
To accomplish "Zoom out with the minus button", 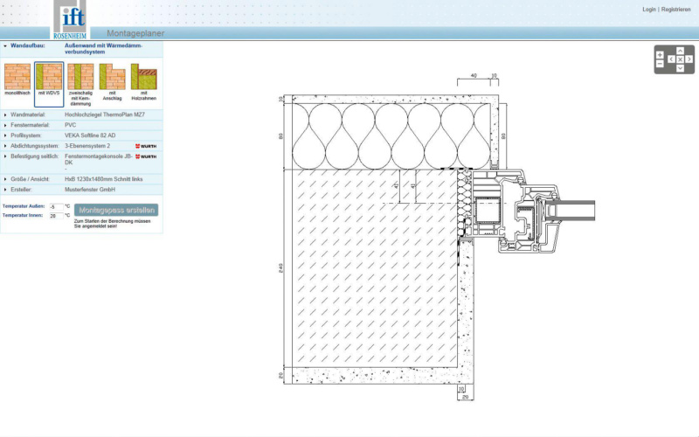I will [x=660, y=64].
